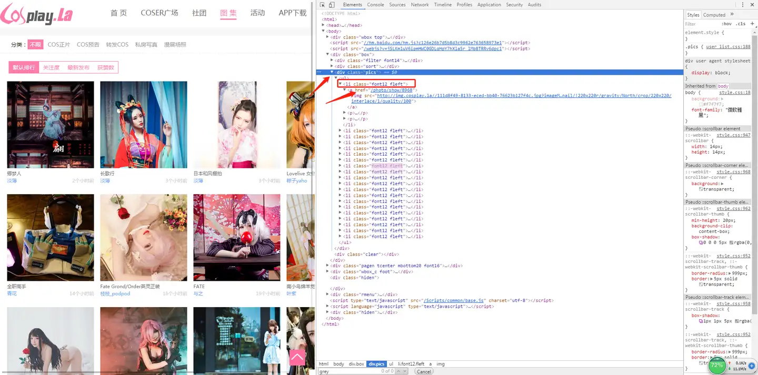
Task: Expand the div class sort node
Action: [x=332, y=66]
